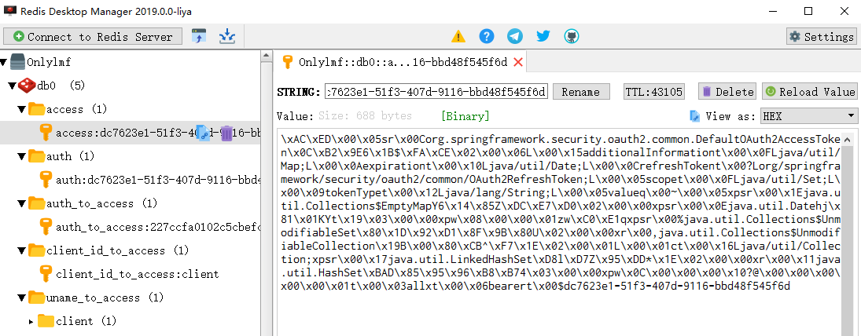Click key icon beside client_id_to_access:client
The image size is (861, 336).
click(x=46, y=275)
